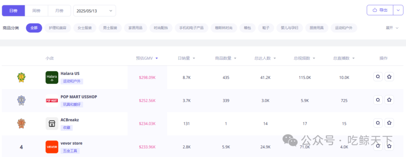Favorite Halara US with the star icon

(x=389, y=77)
